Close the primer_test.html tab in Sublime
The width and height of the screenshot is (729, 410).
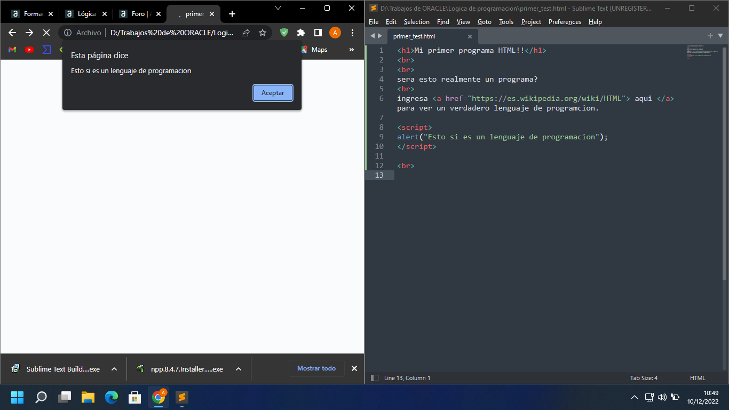click(x=470, y=36)
